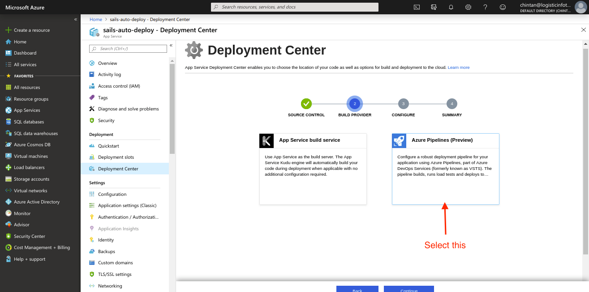Open the help question mark icon
The width and height of the screenshot is (589, 292).
click(x=486, y=7)
